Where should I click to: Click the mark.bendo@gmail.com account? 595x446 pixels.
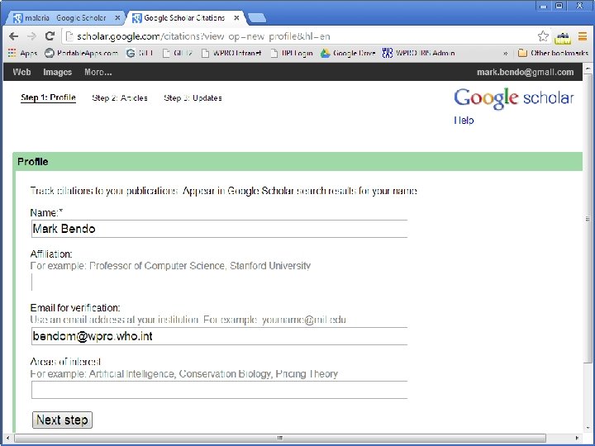526,72
